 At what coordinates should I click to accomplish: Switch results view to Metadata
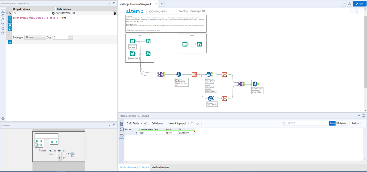click(341, 123)
